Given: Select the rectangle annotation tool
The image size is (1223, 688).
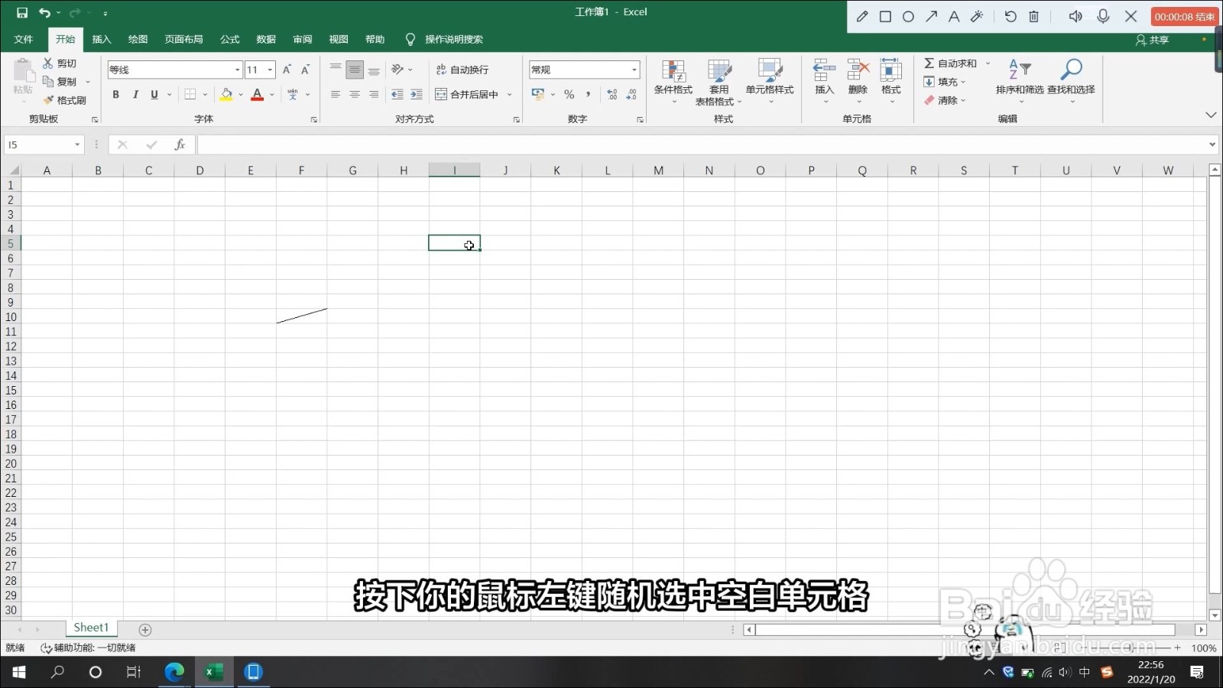Looking at the screenshot, I should 885,16.
